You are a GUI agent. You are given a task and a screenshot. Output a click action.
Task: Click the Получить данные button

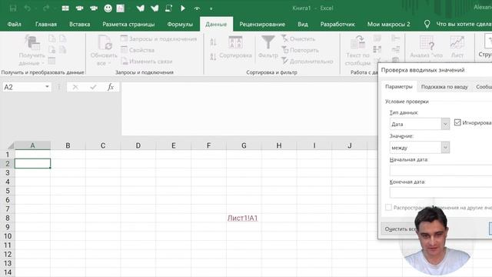[x=32, y=50]
